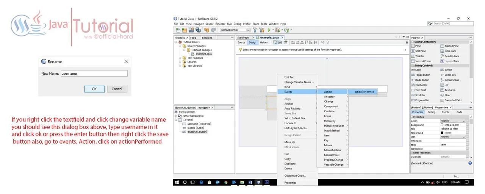Pick Slider from the palette

(x=446, y=95)
